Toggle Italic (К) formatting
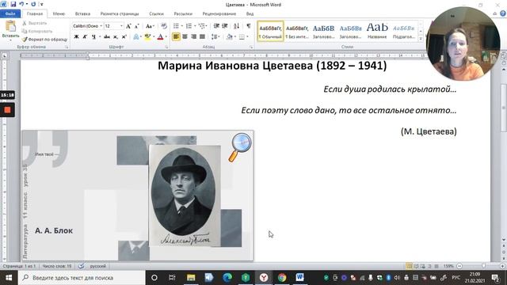Image resolution: width=507 pixels, height=285 pixels. (x=85, y=37)
